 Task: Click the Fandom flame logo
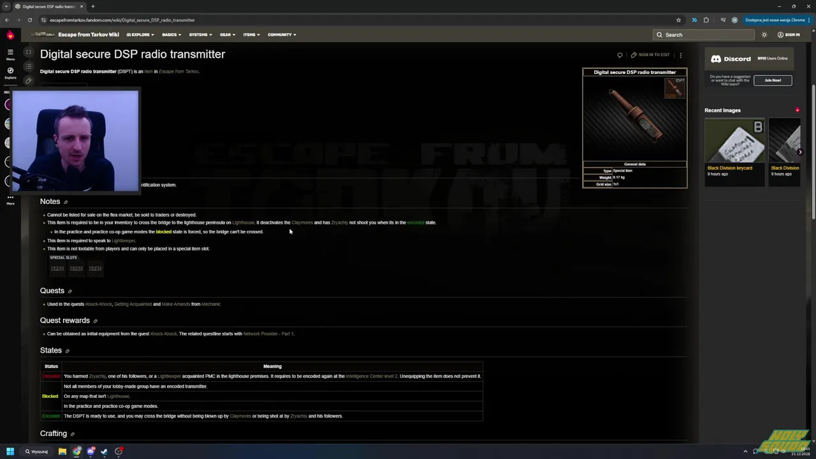(10, 35)
